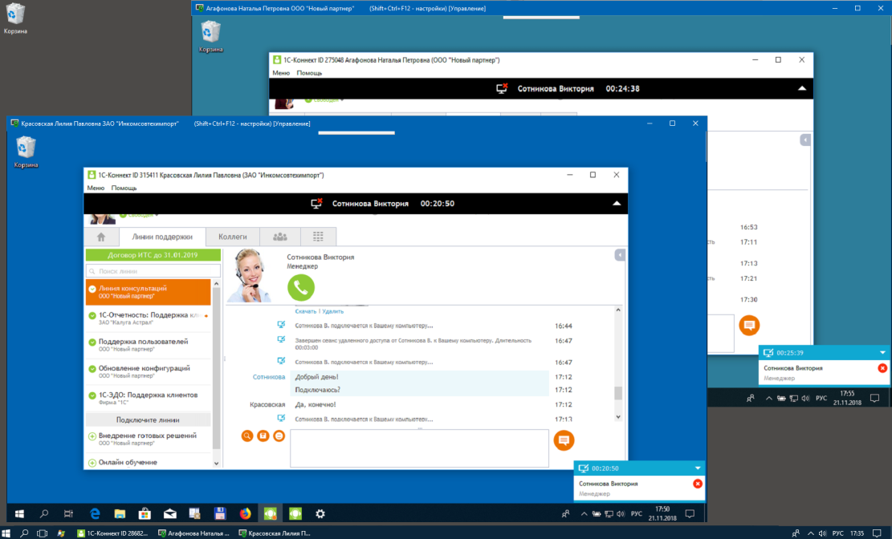Select 1С-Отчетность: Поддержка клиентов line
892x539 pixels.
coord(148,318)
